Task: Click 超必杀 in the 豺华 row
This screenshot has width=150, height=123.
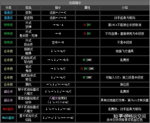Action: [8, 100]
